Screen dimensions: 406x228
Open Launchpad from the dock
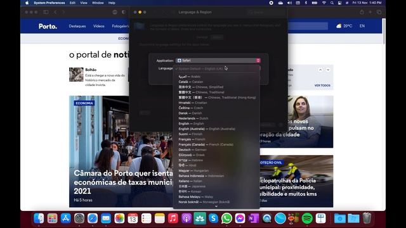[x=52, y=218]
